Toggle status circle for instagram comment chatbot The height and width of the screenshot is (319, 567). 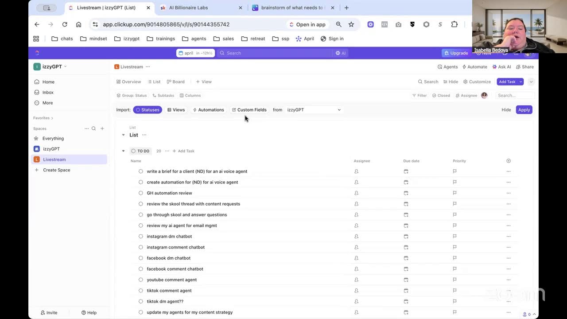(x=140, y=247)
